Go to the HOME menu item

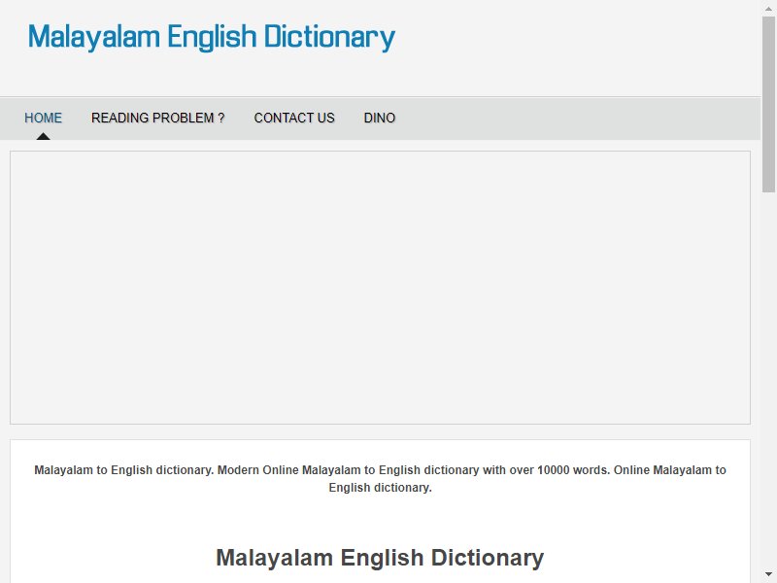click(x=43, y=118)
